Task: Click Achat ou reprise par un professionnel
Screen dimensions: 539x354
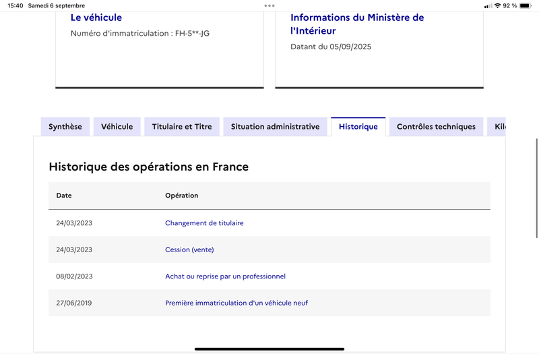Action: (225, 276)
